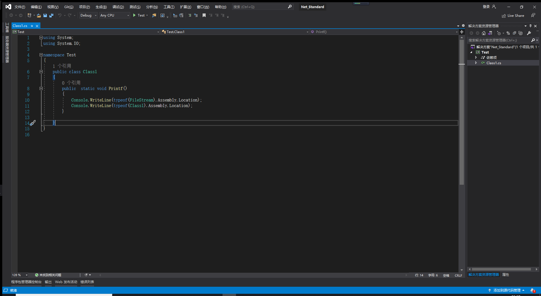Expand the 依赖项 dependencies node
This screenshot has height=296, width=541.
(476, 57)
